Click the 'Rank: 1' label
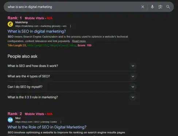Screen dimensions: 178x136 [15, 18]
